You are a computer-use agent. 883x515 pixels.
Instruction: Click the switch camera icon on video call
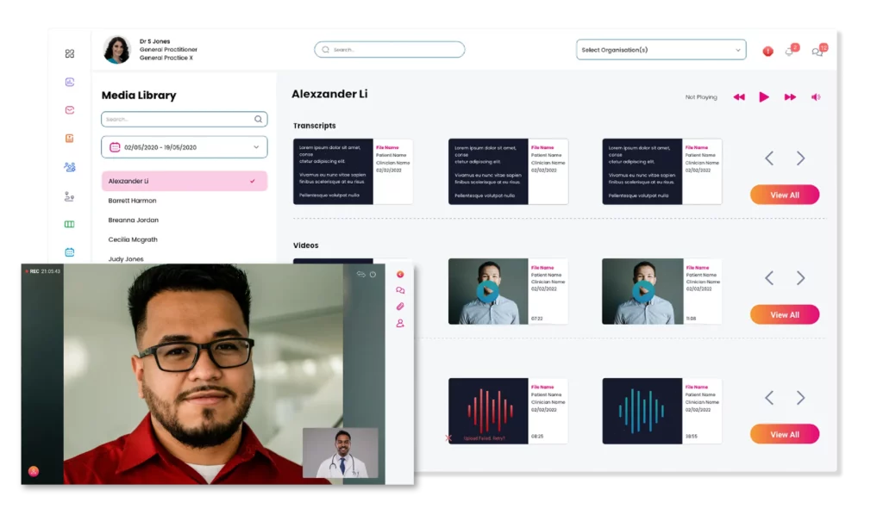tap(361, 275)
